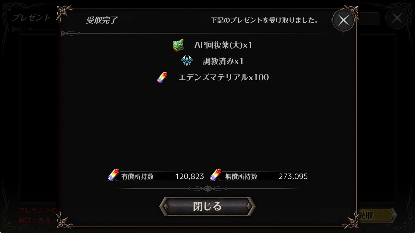Select the 調教済みx1 reward text
Image resolution: width=415 pixels, height=233 pixels.
(x=223, y=61)
